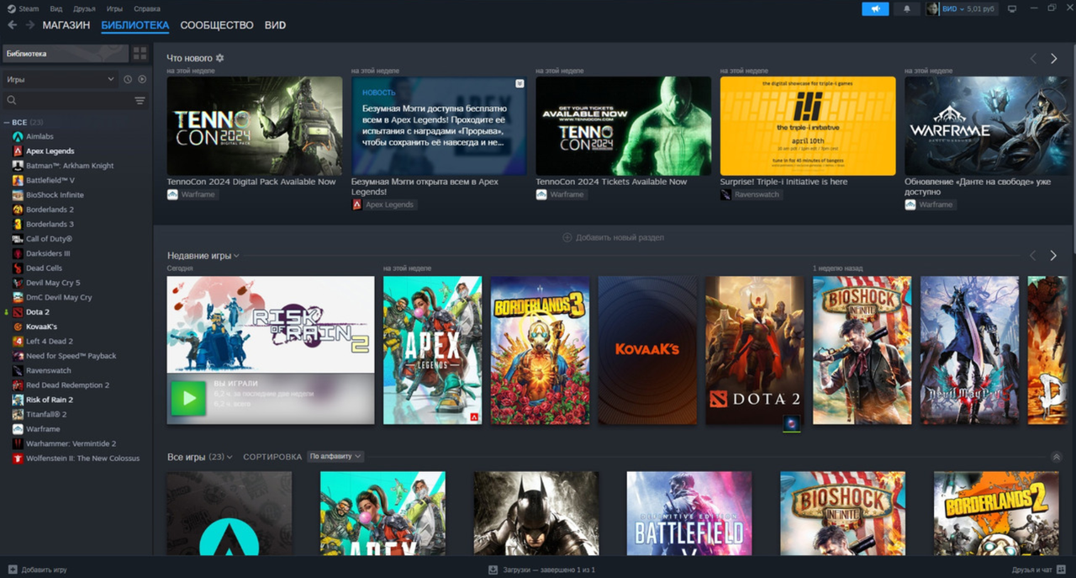Viewport: 1076px width, 578px height.
Task: Expand the Недавние игры shelf dropdown
Action: [203, 256]
